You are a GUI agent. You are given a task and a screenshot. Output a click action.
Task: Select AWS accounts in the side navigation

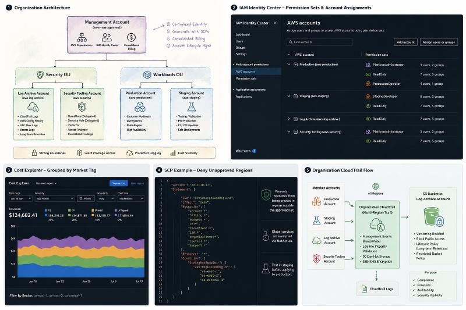pyautogui.click(x=256, y=72)
